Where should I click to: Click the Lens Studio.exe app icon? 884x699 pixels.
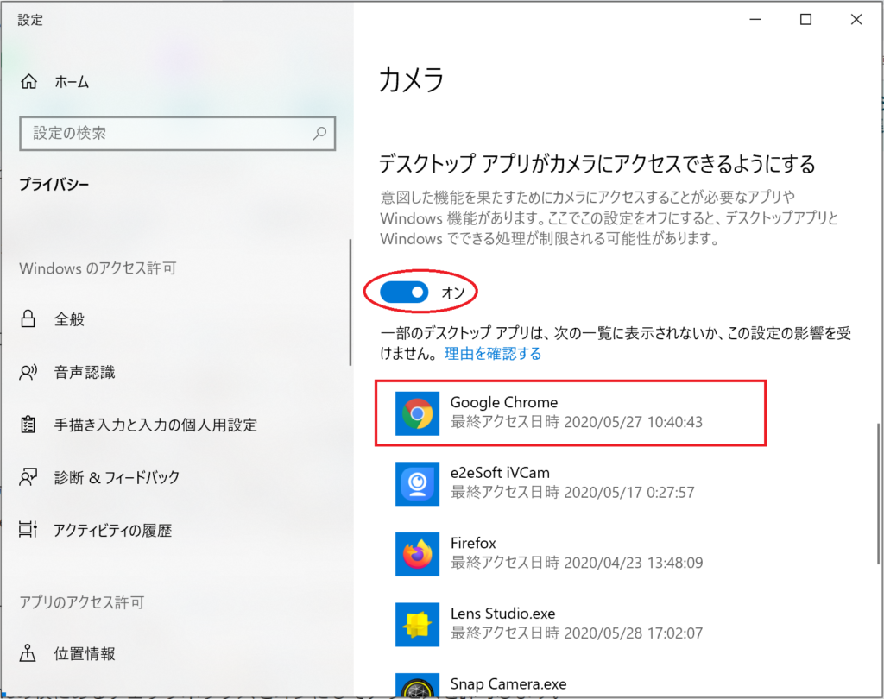pos(417,625)
